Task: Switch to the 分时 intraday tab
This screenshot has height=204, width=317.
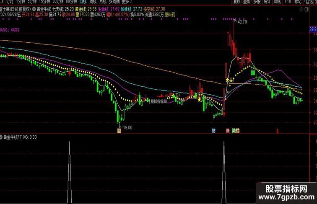Action: pos(10,2)
